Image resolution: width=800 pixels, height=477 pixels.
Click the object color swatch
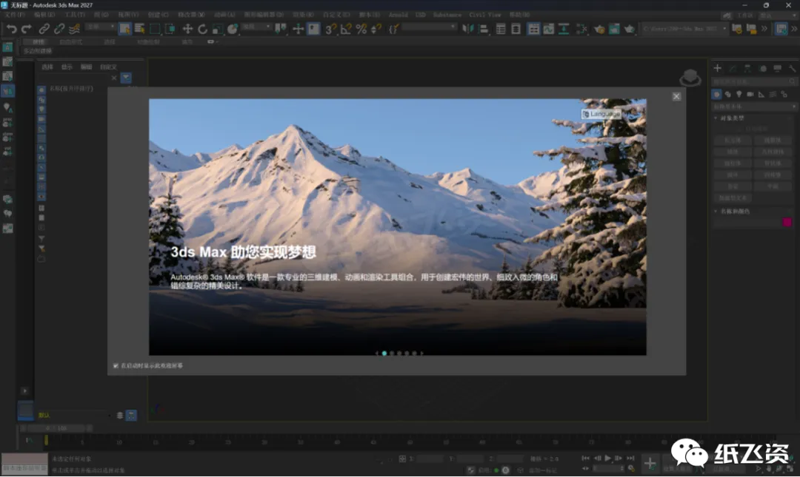coord(787,222)
